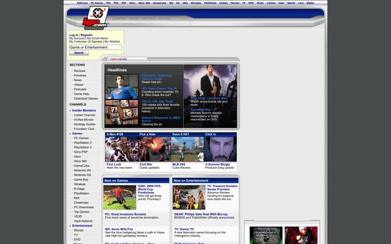Open First Look link
Image resolution: width=391 pixels, height=244 pixels.
(114, 164)
